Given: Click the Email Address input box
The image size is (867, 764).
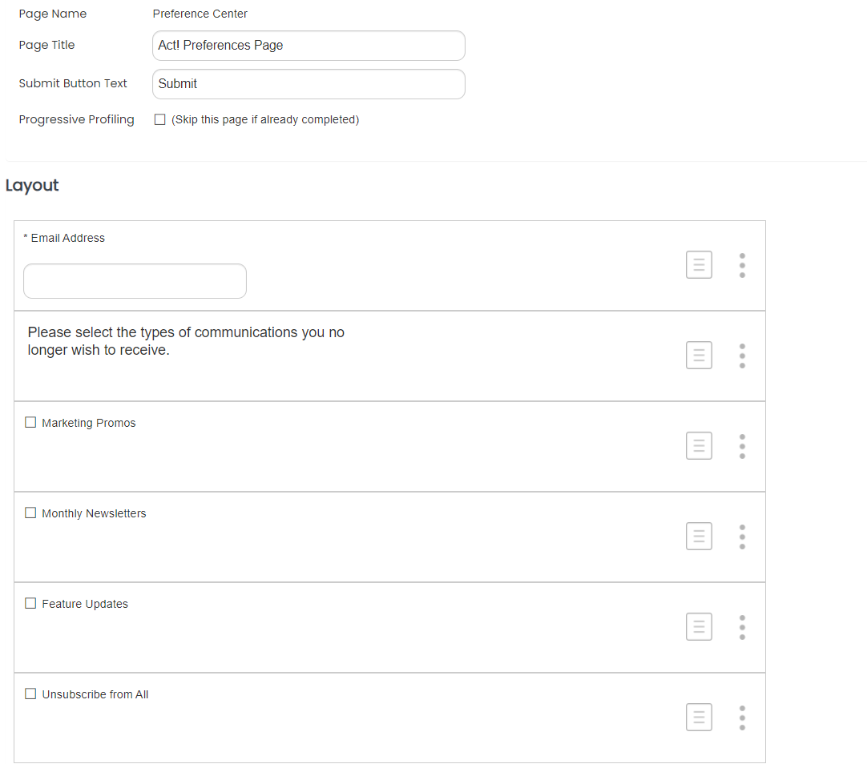Looking at the screenshot, I should click(135, 281).
